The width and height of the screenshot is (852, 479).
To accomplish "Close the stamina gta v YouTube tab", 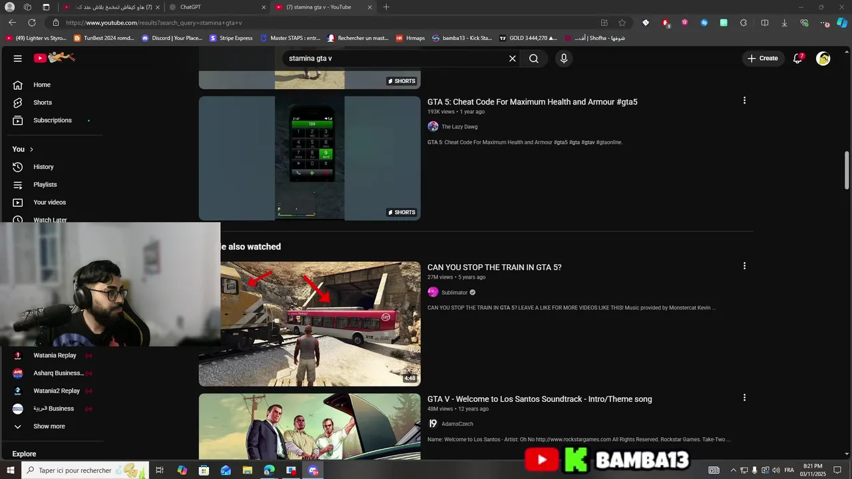I will tap(369, 7).
